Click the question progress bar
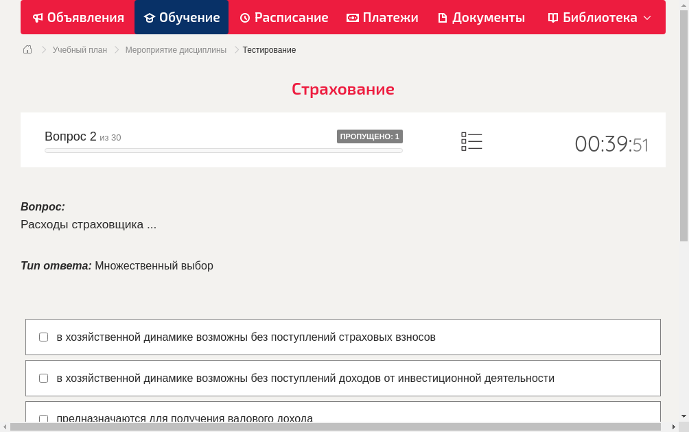 point(223,150)
